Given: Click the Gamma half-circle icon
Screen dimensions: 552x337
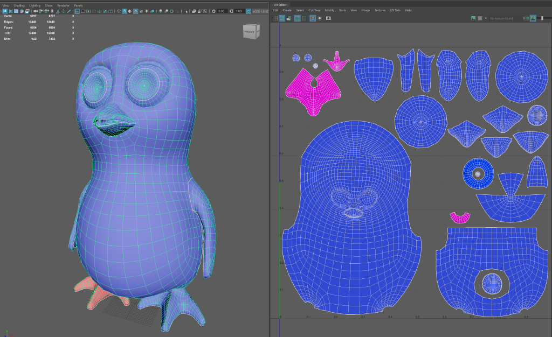Looking at the screenshot, I should (x=231, y=11).
